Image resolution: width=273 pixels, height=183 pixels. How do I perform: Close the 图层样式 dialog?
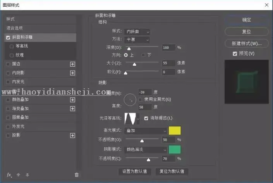pyautogui.click(x=266, y=5)
